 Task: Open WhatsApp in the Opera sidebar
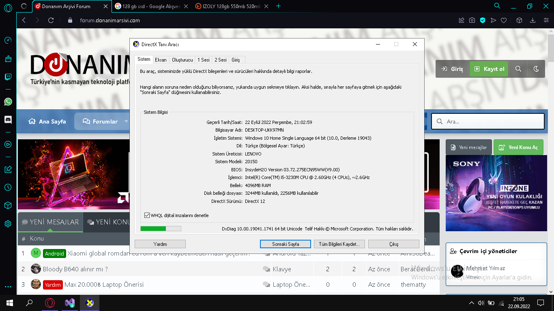click(8, 102)
